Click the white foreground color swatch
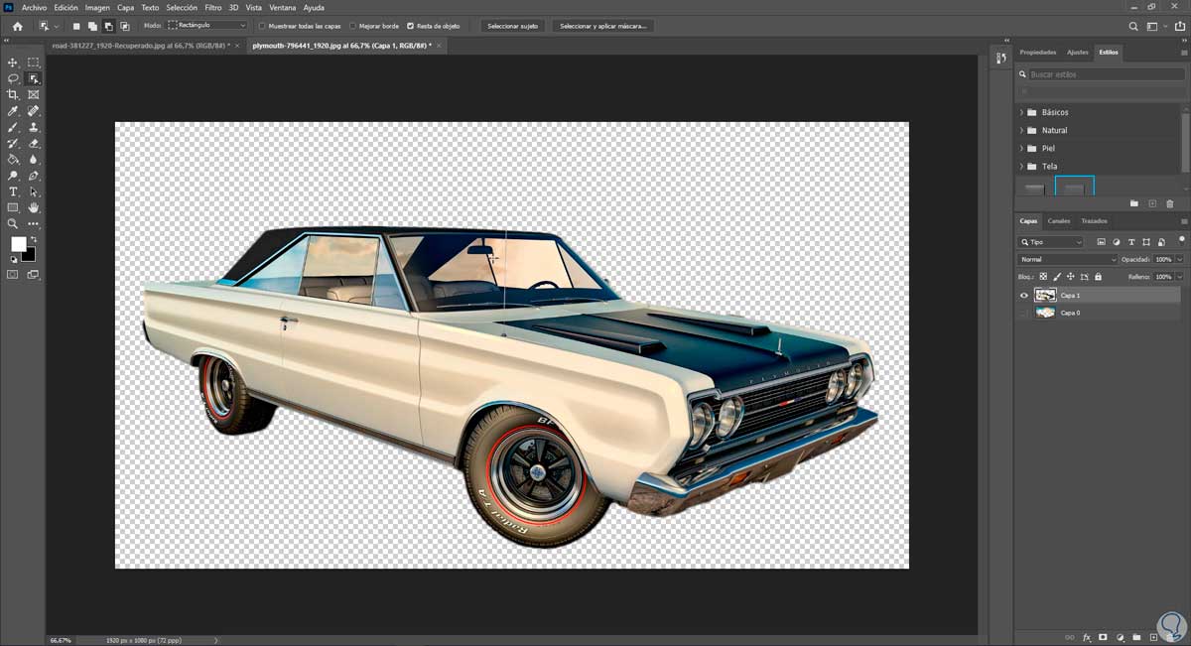Image resolution: width=1191 pixels, height=646 pixels. (18, 244)
